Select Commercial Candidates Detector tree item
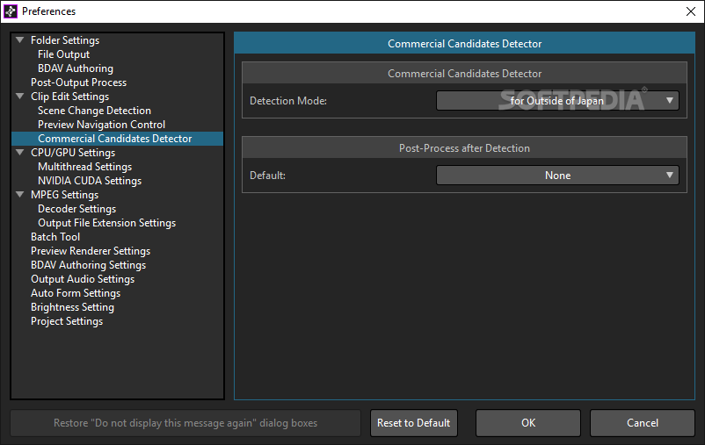The height and width of the screenshot is (445, 705). (x=117, y=139)
